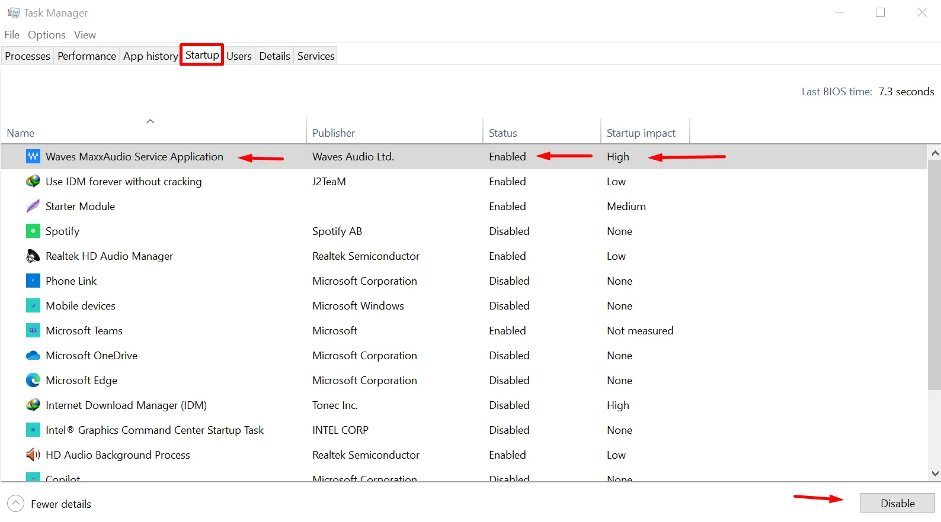Click the Microsoft OneDrive cloud icon
The width and height of the screenshot is (941, 522).
[33, 356]
